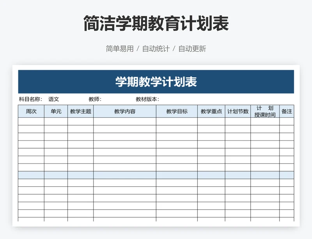Screen dimensions: 312x239
Task: Select the 计划节数 column header
Action: (x=238, y=111)
